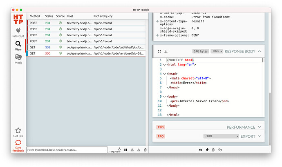
Task: Click the source icon of the 500 row
Action: pyautogui.click(x=60, y=53)
